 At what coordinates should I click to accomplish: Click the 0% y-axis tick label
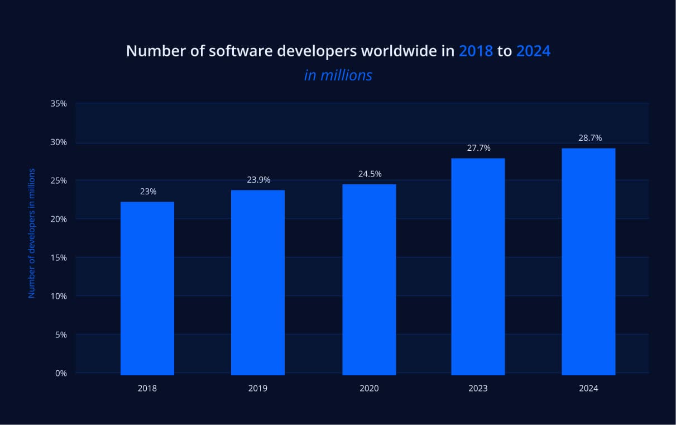click(x=60, y=373)
